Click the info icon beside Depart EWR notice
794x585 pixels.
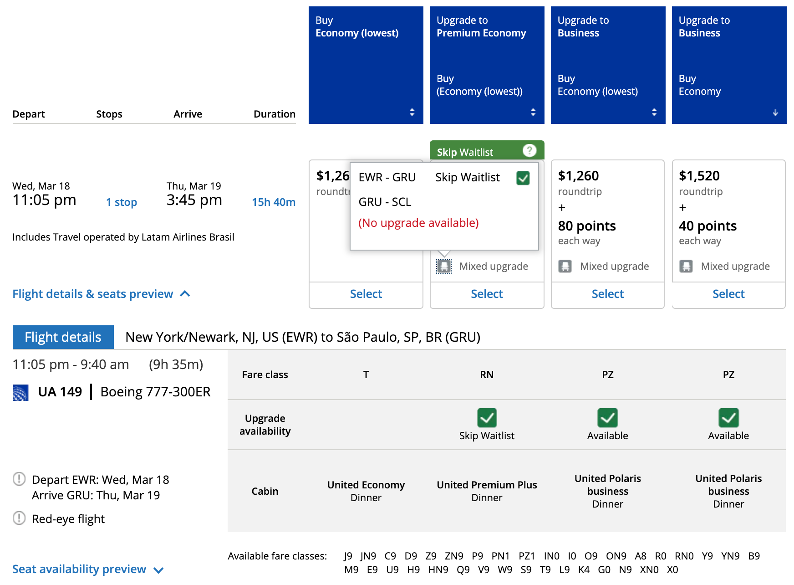point(19,479)
